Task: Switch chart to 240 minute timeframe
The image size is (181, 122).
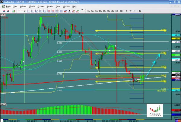Action: [x=117, y=11]
